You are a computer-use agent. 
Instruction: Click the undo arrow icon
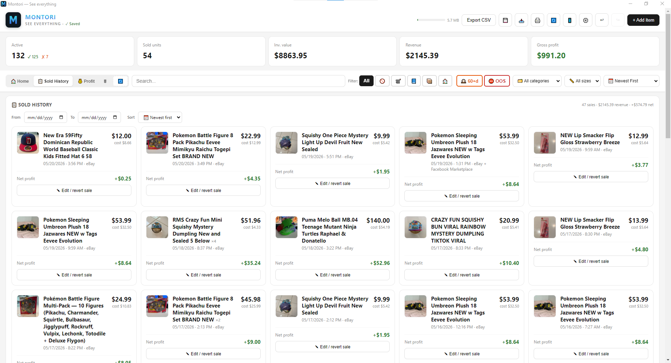click(x=602, y=20)
